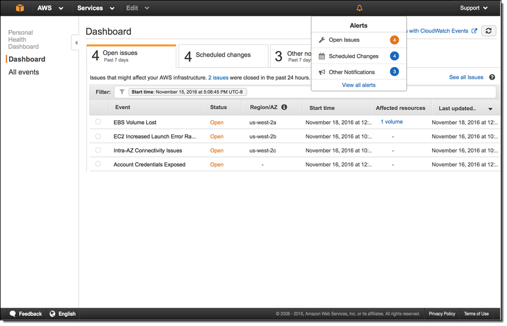Viewport: 507px width, 326px height.
Task: Click the Feedback speech bubble icon
Action: coord(12,314)
